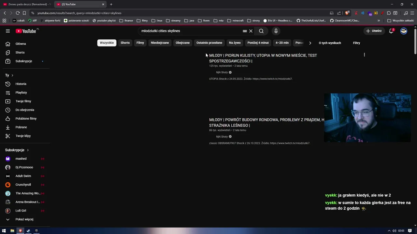Click the Utwórz create button
This screenshot has height=234, width=417.
[x=374, y=31]
